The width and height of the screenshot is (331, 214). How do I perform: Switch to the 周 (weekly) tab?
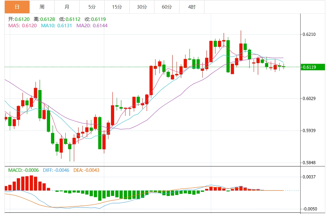pyautogui.click(x=42, y=7)
